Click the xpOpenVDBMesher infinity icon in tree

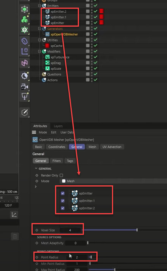47,34
